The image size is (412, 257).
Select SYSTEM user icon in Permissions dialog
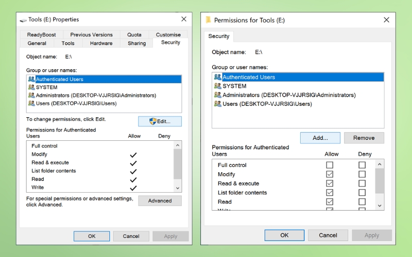coord(218,86)
